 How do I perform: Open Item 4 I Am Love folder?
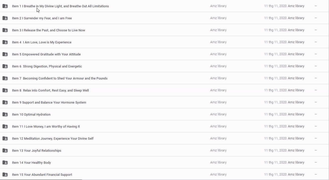coord(42,42)
